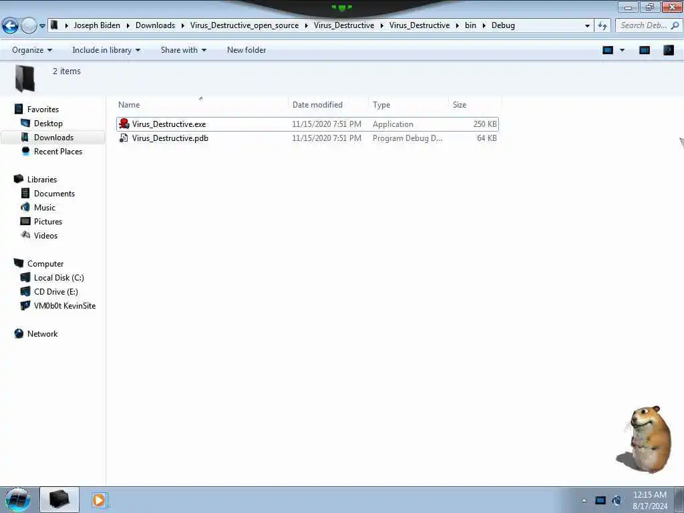Screen dimensions: 684x513
Task: Select Libraries in the navigation pane
Action: pos(42,179)
